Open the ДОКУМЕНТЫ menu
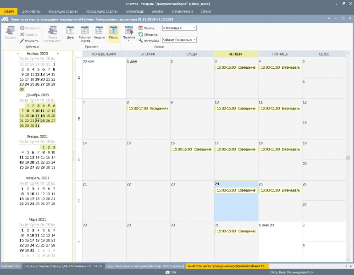The height and width of the screenshot is (275, 354). pyautogui.click(x=31, y=11)
